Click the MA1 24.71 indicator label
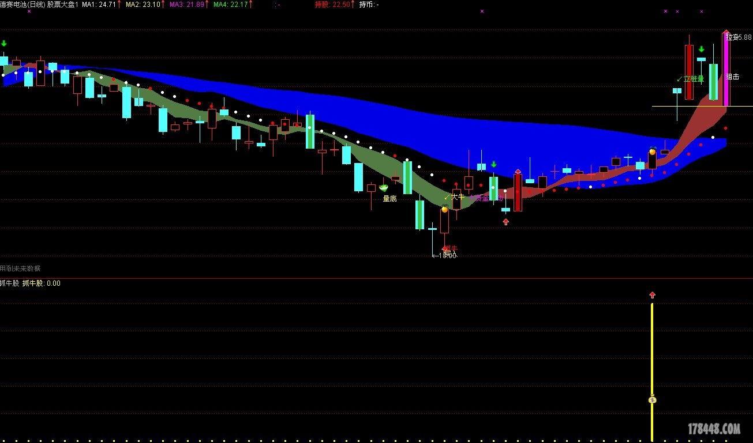The image size is (753, 443). tap(99, 4)
